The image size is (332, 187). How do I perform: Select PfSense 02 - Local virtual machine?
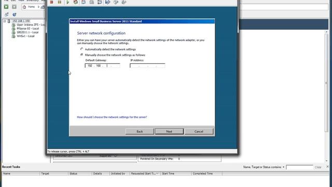27,29
